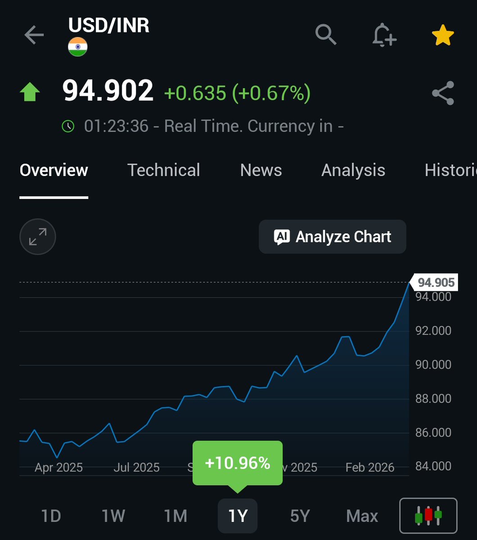Switch to candlestick chart type icon
477x540 pixels.
click(x=428, y=515)
